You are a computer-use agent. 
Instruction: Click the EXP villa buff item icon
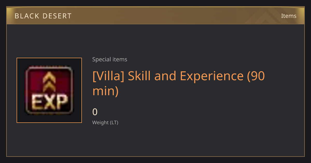point(49,90)
